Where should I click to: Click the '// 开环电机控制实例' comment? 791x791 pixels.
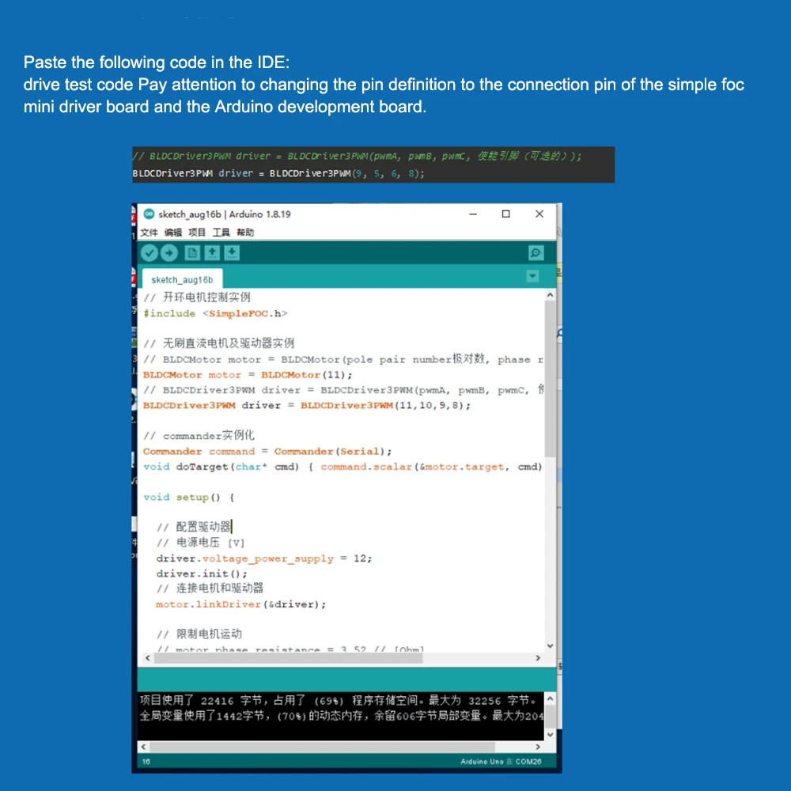197,297
